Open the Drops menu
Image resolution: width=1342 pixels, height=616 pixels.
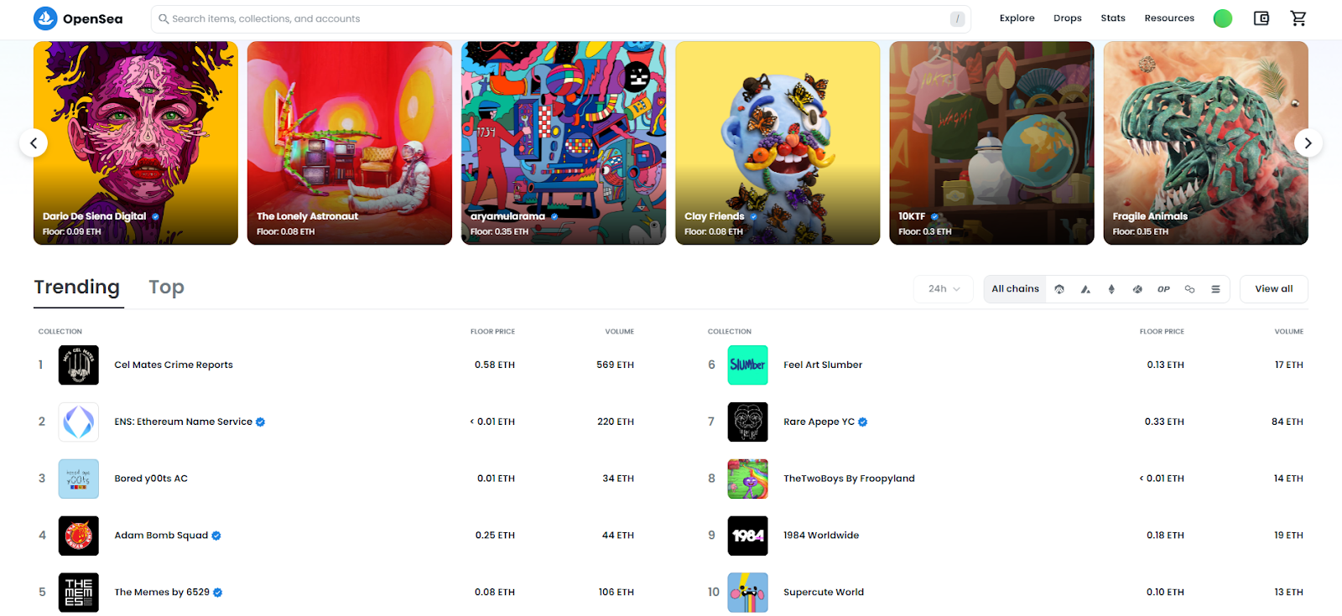click(1067, 18)
